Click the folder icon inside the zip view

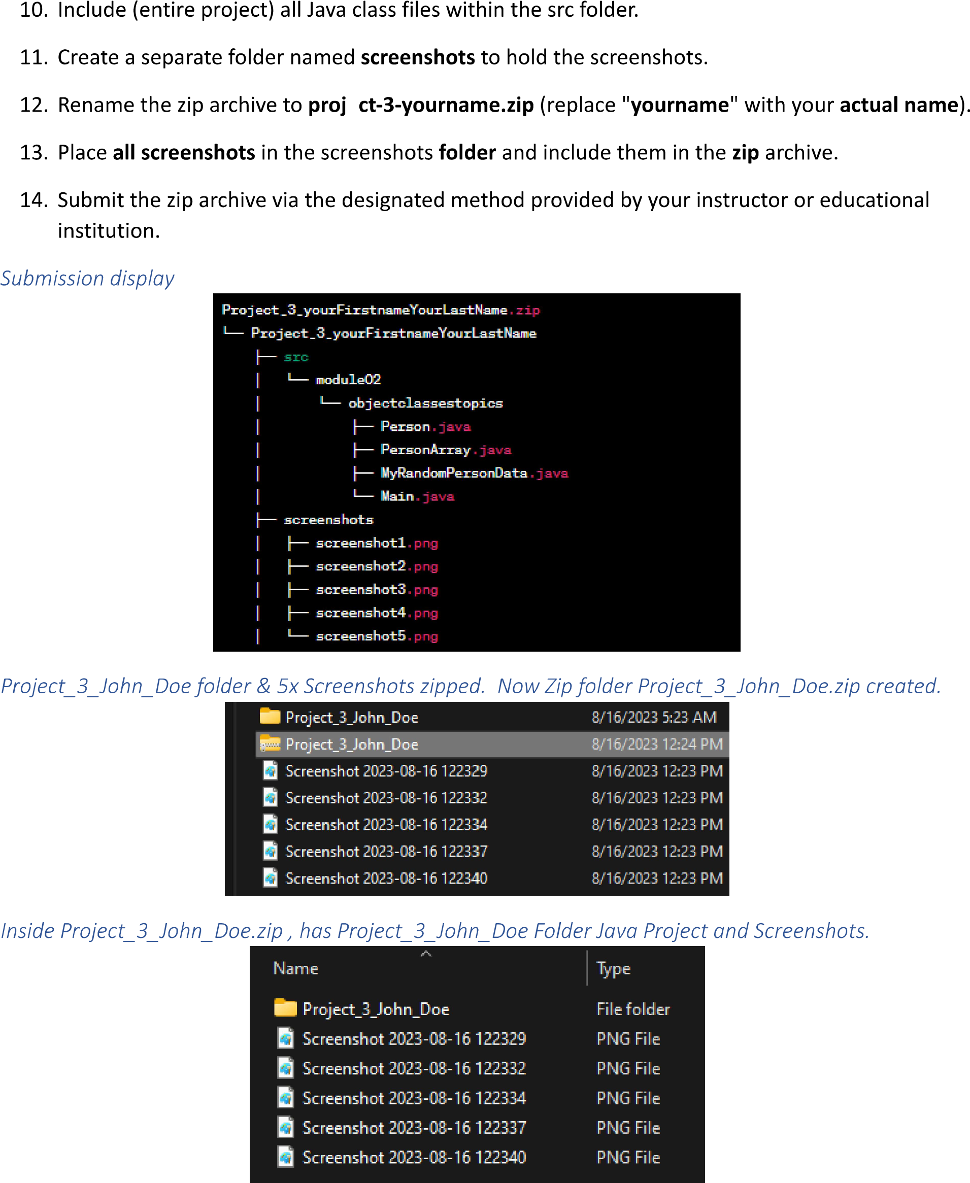(286, 1008)
